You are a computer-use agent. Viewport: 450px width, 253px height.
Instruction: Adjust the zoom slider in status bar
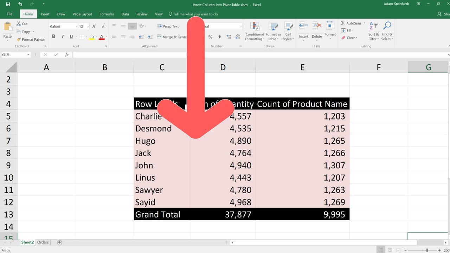[427, 250]
